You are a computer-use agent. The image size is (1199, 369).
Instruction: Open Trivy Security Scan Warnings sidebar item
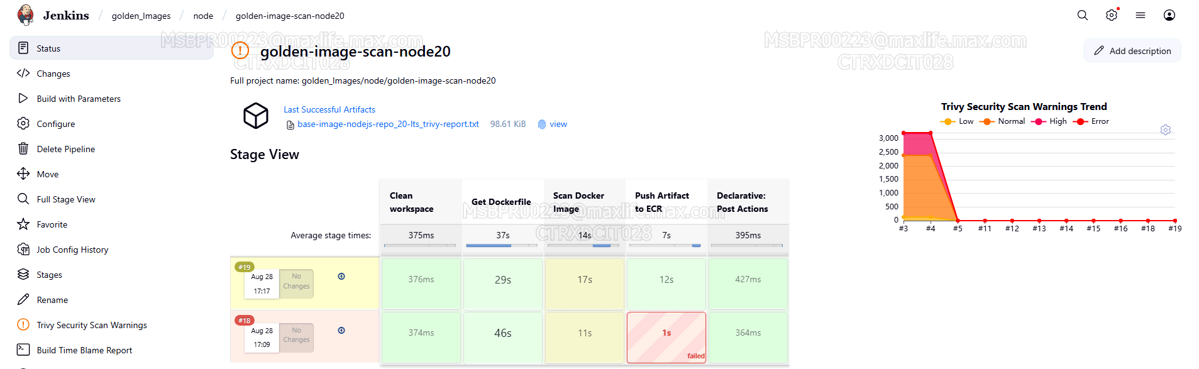pos(92,325)
